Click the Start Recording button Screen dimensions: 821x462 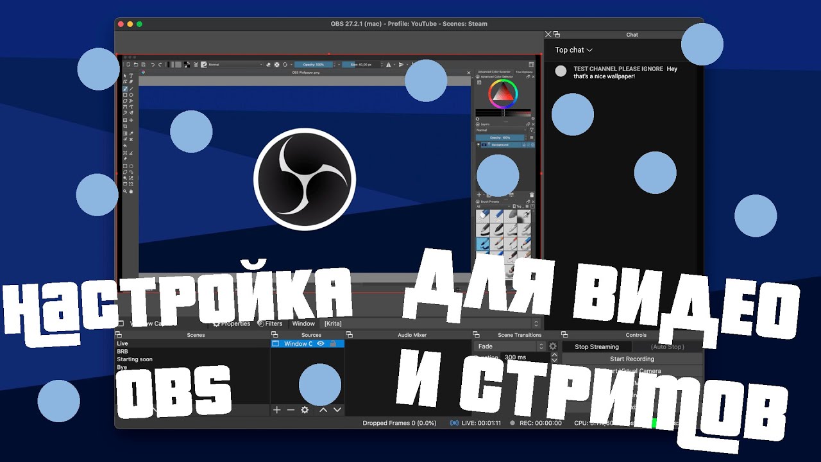click(x=632, y=359)
